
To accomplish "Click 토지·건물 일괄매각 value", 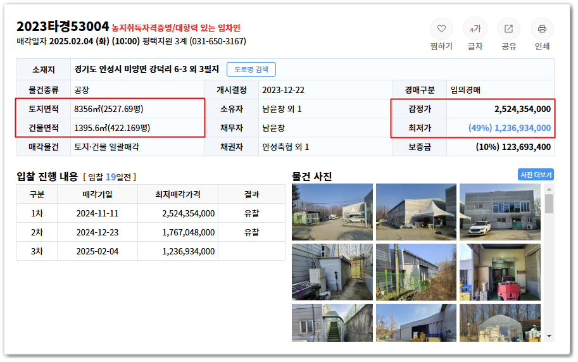I will point(107,147).
